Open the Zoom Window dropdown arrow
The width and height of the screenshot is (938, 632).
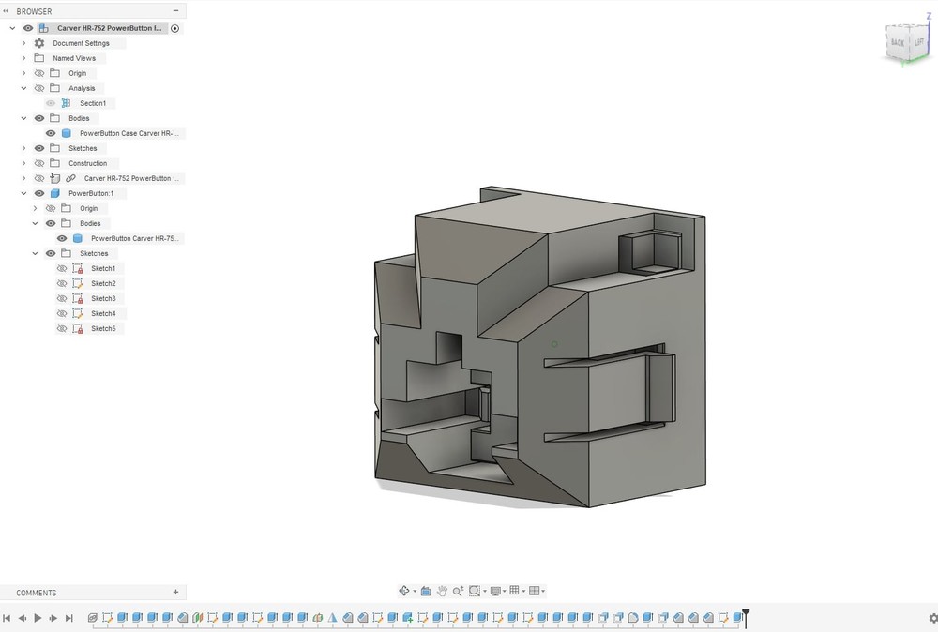485,592
